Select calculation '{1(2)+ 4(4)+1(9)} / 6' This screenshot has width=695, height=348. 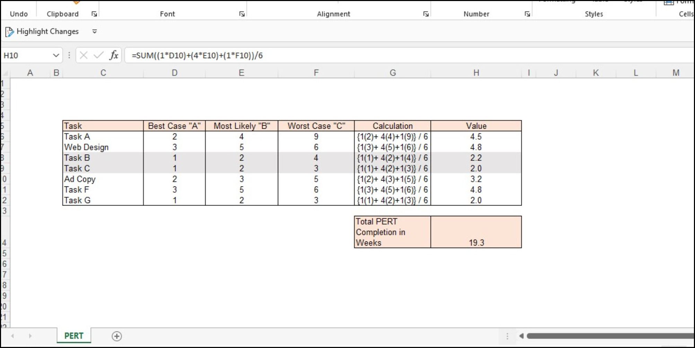pyautogui.click(x=393, y=137)
